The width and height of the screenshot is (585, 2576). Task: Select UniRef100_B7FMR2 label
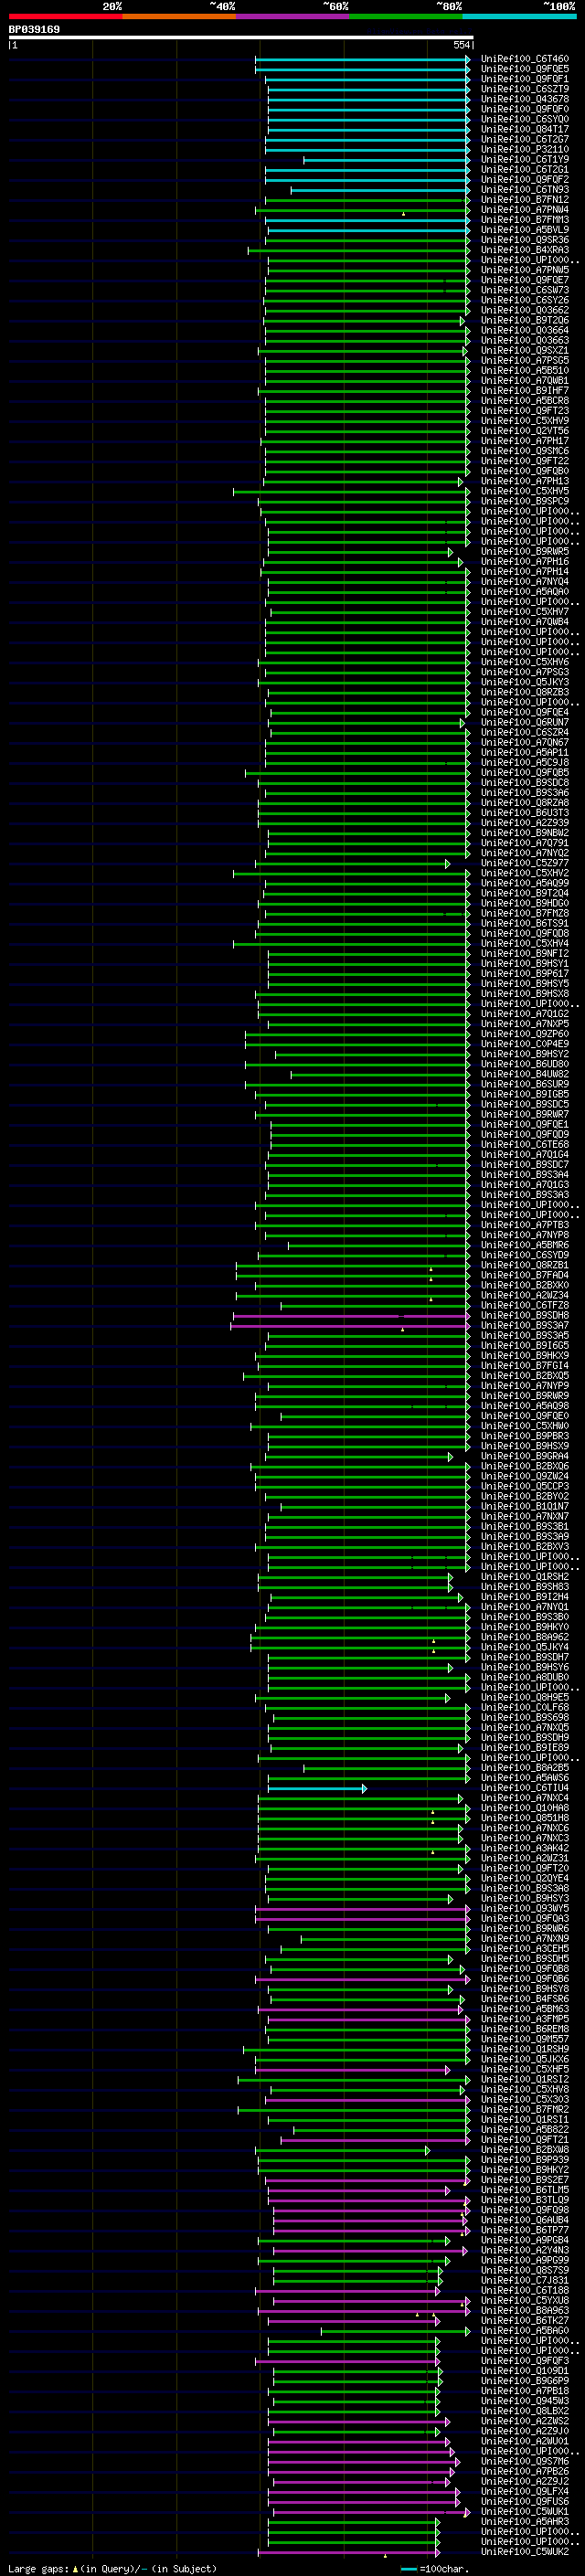[x=524, y=2110]
